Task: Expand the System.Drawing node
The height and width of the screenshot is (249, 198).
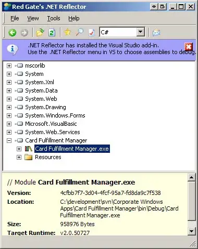Action: click(x=9, y=108)
